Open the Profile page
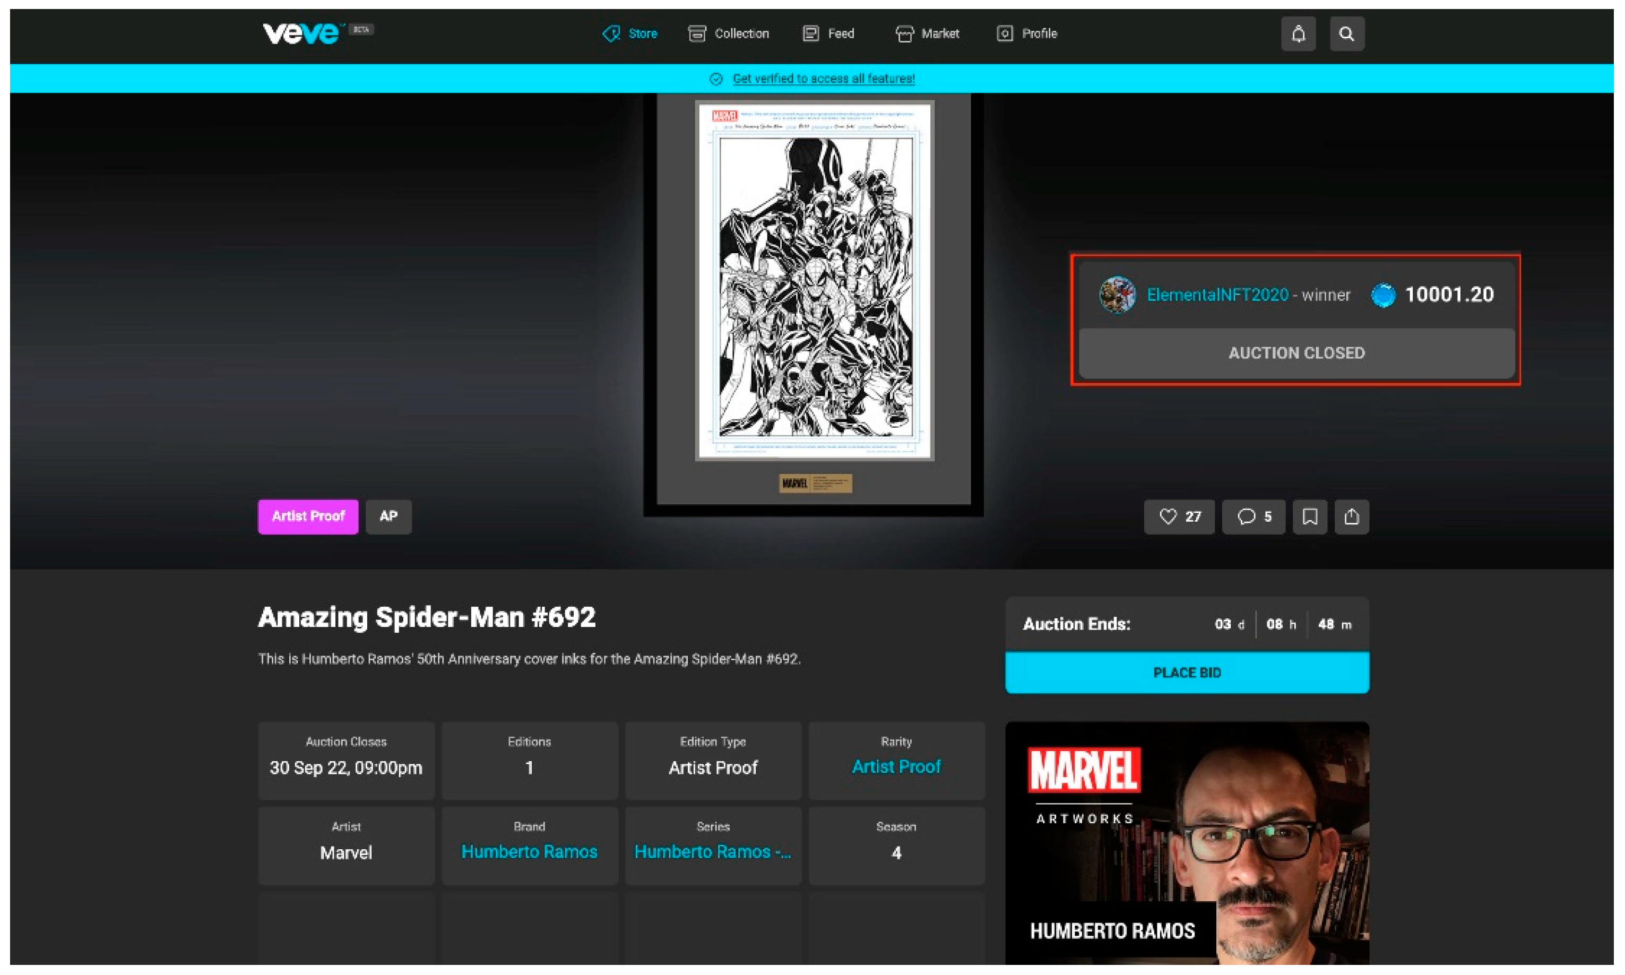1625x975 pixels. [1026, 33]
